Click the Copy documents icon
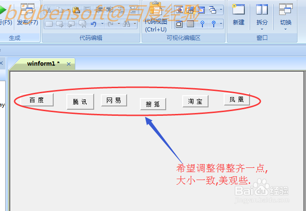This screenshot has width=306, height=211. click(x=60, y=10)
